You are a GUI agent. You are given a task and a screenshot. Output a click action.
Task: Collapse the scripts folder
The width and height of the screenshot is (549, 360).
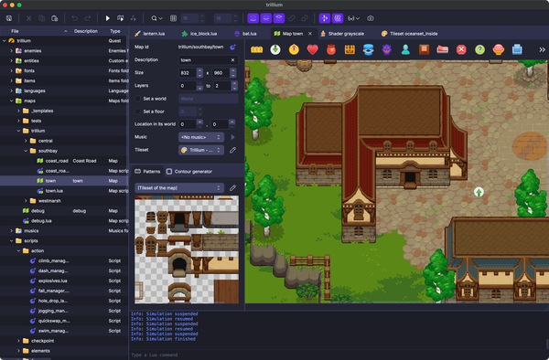coord(11,241)
